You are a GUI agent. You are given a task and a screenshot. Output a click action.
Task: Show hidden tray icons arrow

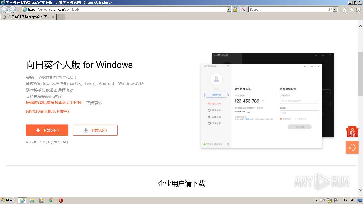coord(316,200)
